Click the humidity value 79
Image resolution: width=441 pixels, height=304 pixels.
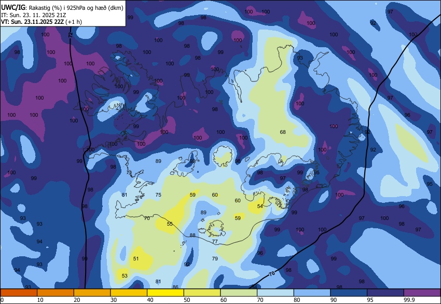click(215, 258)
